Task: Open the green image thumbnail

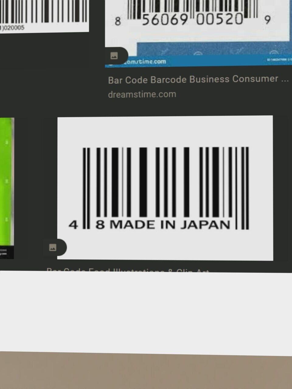Action: click(x=7, y=182)
